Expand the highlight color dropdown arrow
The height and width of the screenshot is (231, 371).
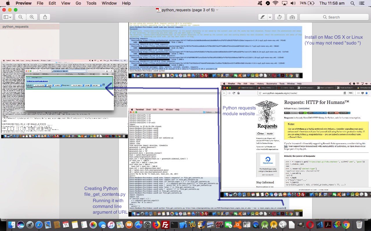[270, 17]
